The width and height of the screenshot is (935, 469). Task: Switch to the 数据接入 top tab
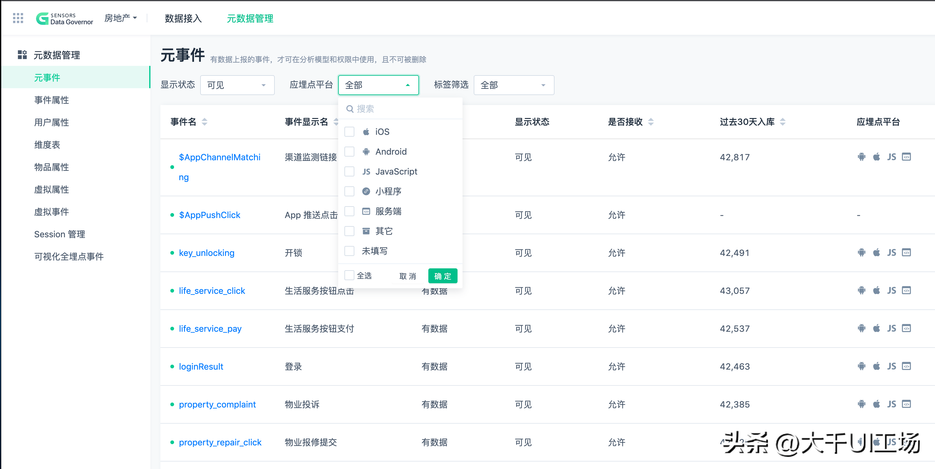[183, 19]
